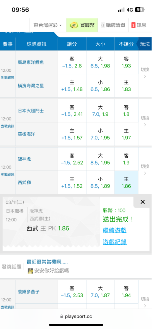
Task: Pick 大 8.5, 1.95 over bet
Action: pyautogui.click(x=100, y=159)
